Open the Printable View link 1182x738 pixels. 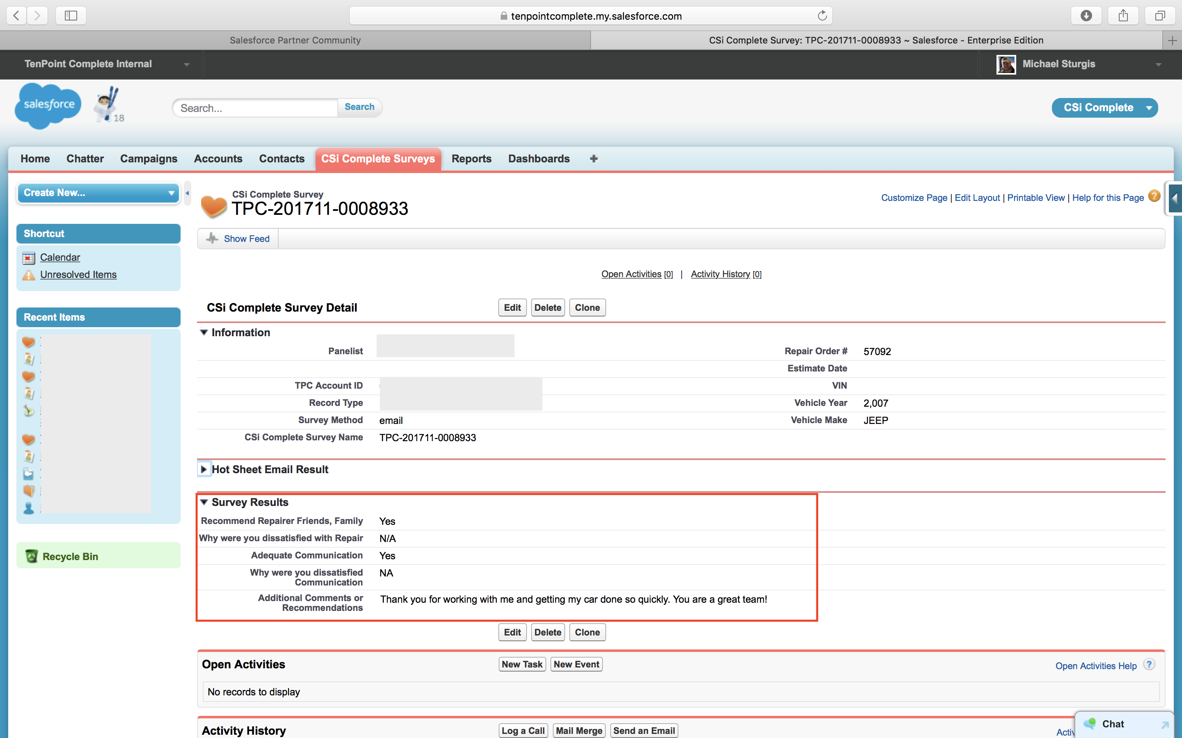coord(1035,198)
